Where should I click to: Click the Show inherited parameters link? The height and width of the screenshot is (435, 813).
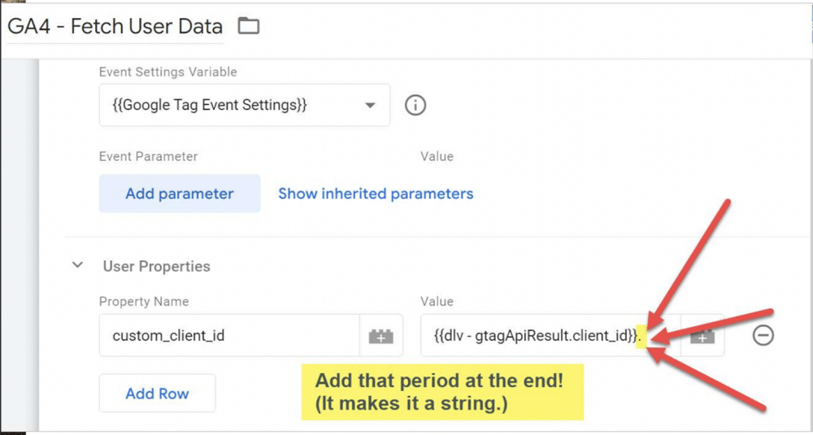376,194
